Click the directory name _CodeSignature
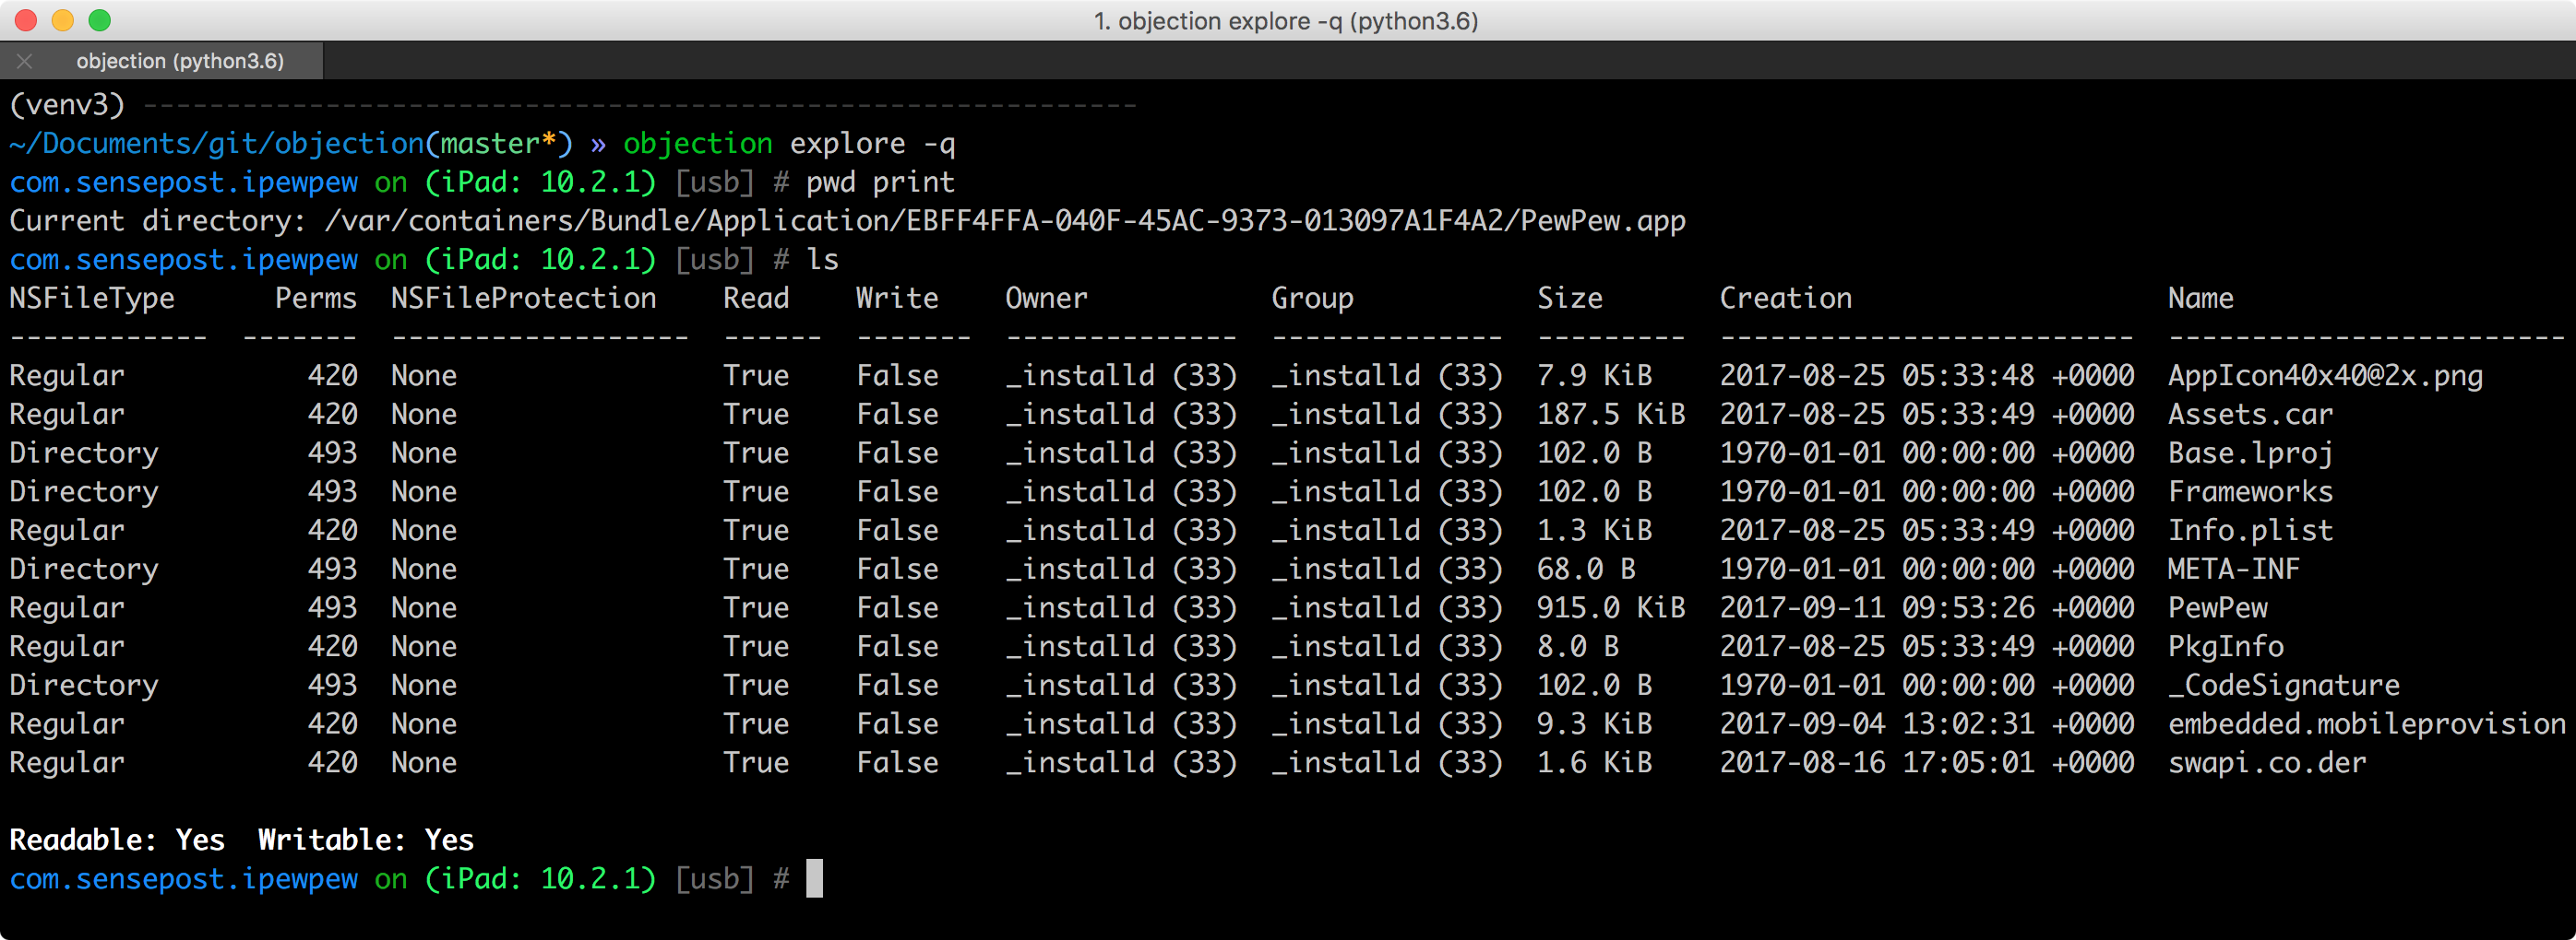This screenshot has height=940, width=2576. point(2283,686)
